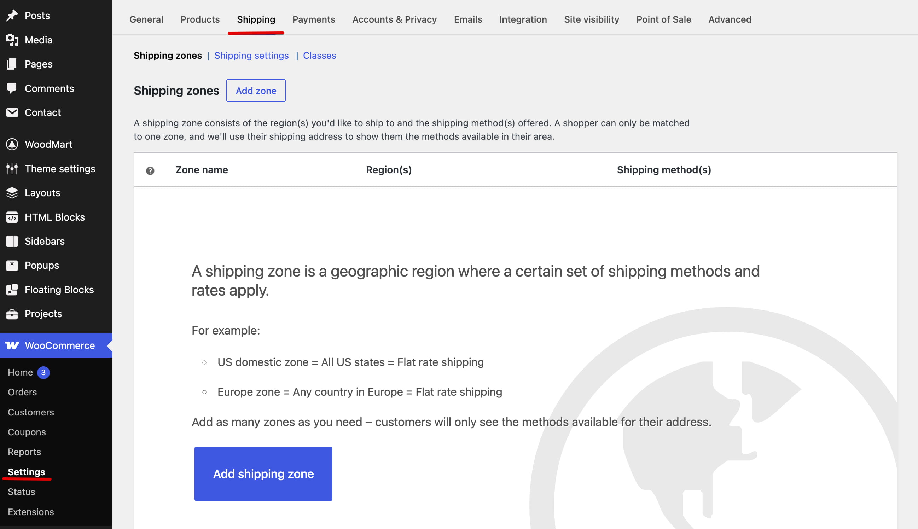Click the WoodMart logo icon

(x=12, y=144)
